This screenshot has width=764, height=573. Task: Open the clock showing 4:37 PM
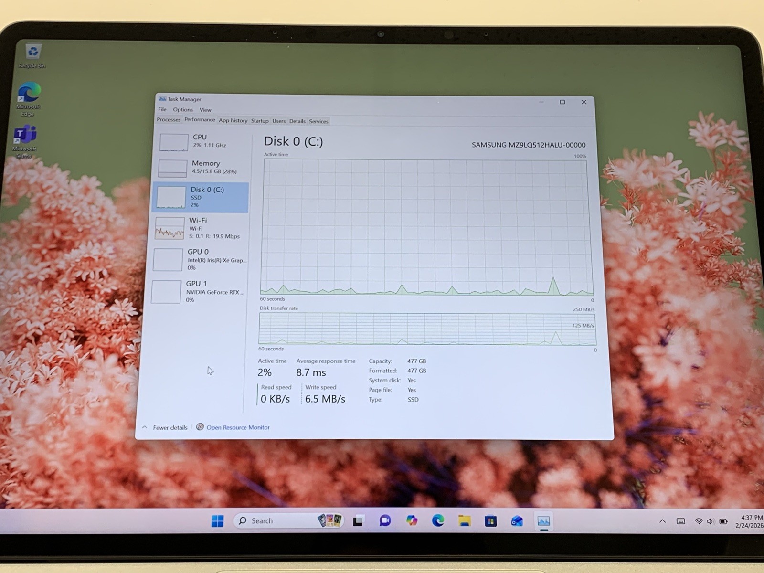750,521
